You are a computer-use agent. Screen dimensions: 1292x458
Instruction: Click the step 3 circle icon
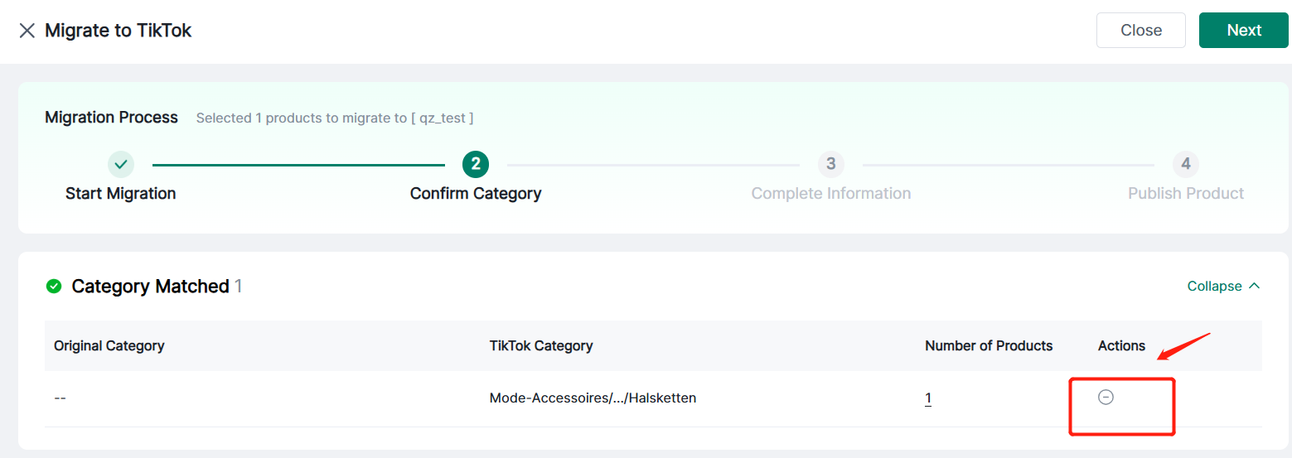click(830, 164)
